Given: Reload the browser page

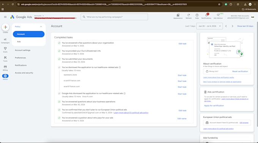Looking at the screenshot, I should tap(13, 4).
